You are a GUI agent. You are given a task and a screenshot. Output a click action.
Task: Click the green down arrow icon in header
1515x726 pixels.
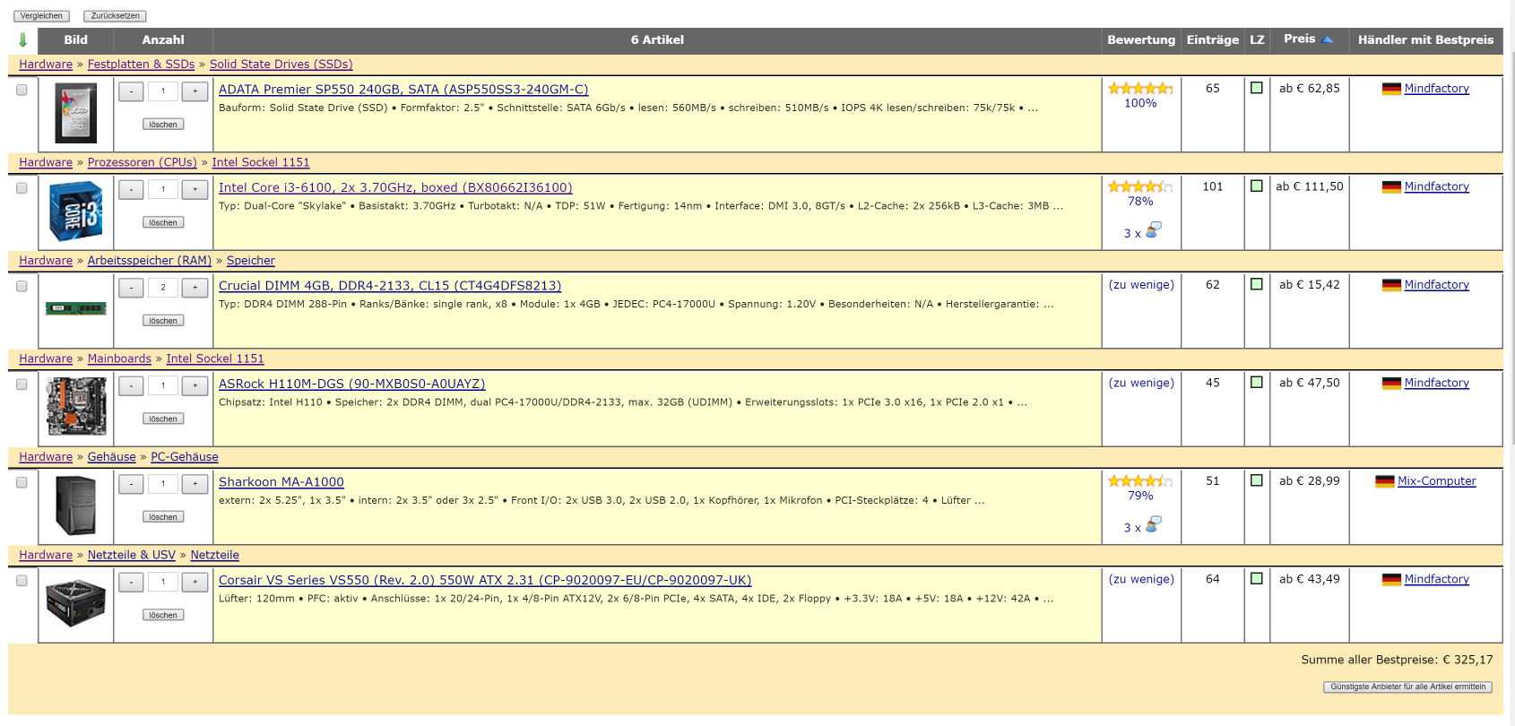click(22, 39)
